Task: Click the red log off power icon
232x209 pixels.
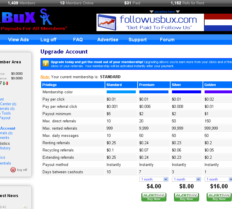Action: (x=13, y=170)
